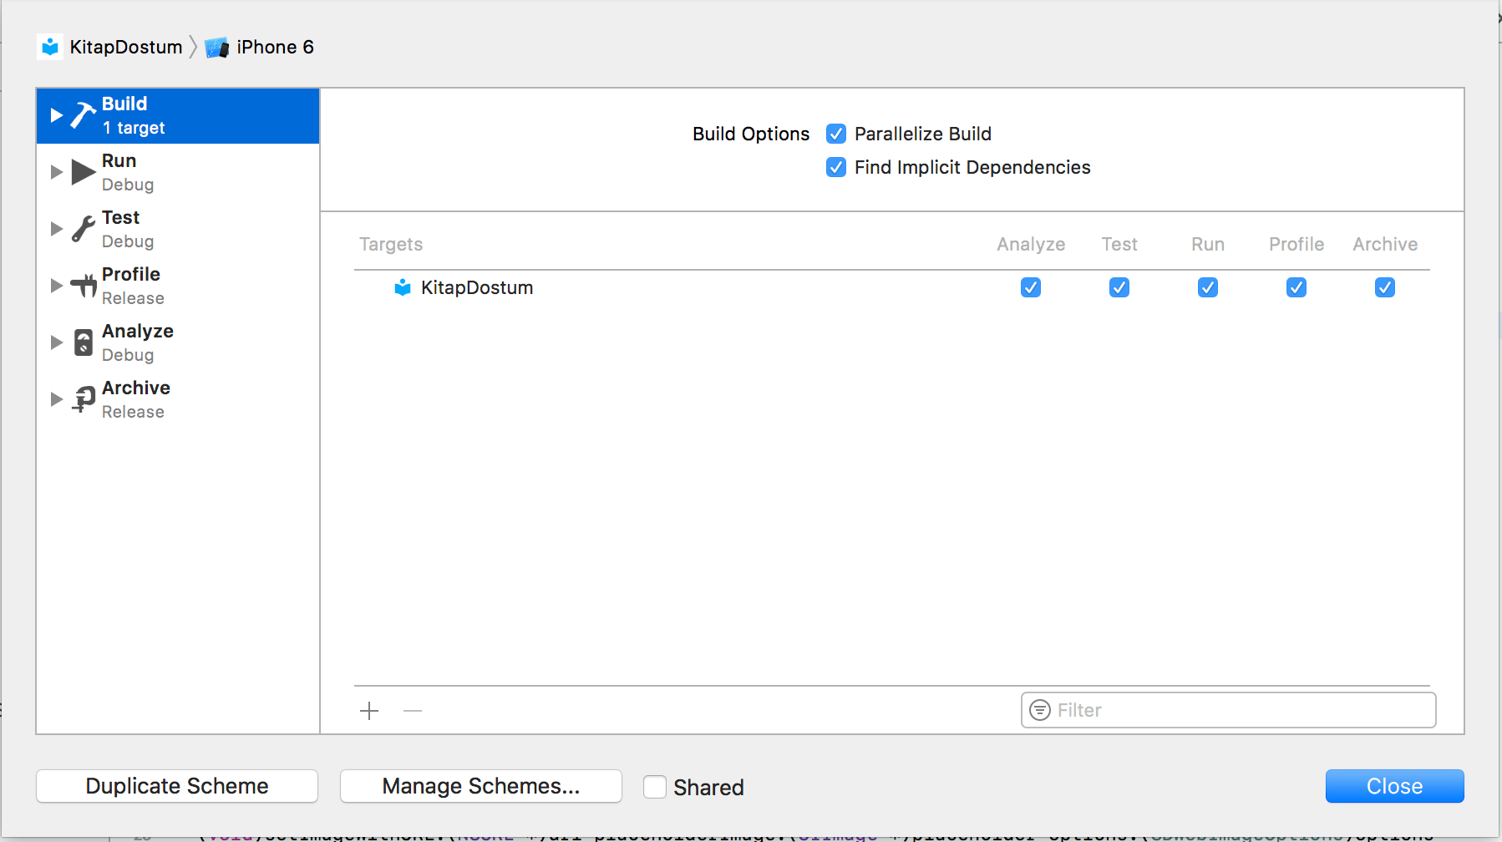The width and height of the screenshot is (1502, 842).
Task: Click the Duplicate Scheme button
Action: 176,785
